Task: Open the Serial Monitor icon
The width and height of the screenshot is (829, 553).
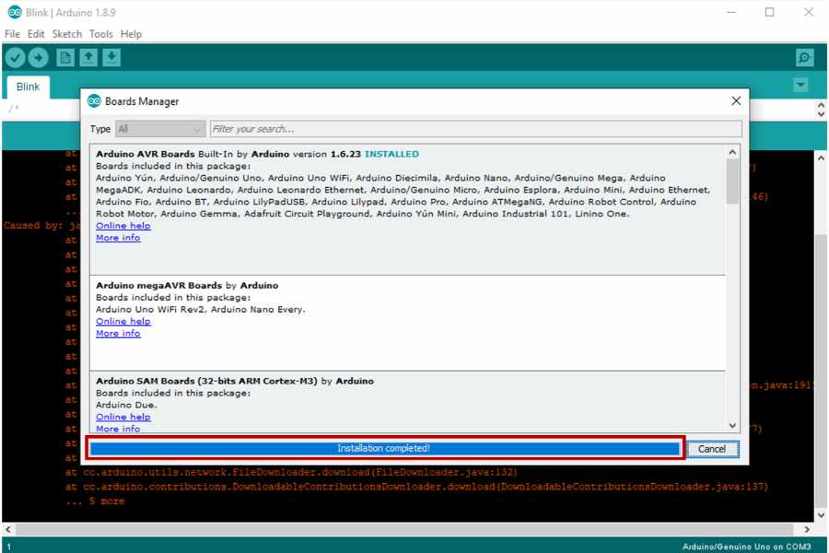Action: (805, 58)
